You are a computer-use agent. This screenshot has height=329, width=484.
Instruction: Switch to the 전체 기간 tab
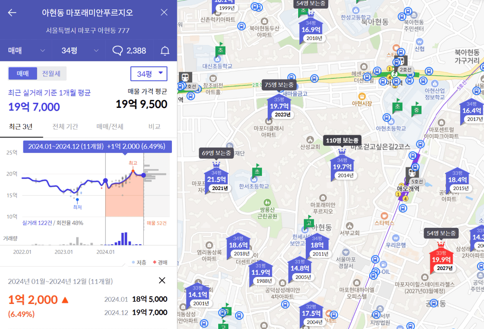click(65, 127)
